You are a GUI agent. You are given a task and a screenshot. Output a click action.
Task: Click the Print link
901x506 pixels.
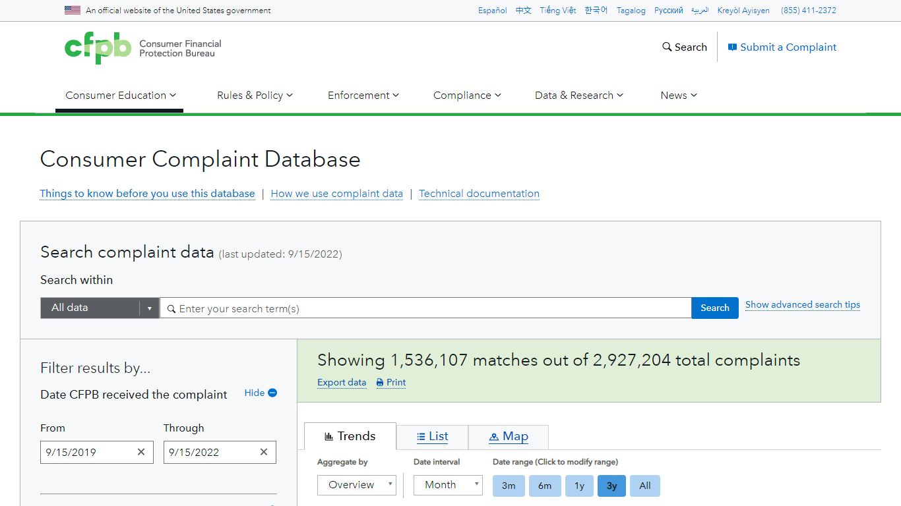coord(390,382)
